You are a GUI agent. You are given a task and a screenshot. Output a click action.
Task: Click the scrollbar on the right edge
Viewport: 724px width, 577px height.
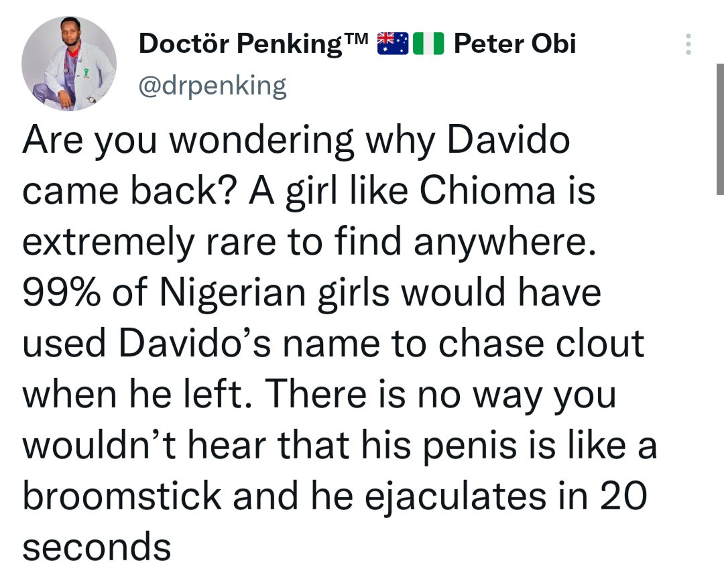719,127
